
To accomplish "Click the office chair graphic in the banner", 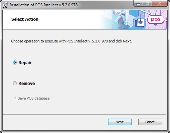I will click(124, 23).
